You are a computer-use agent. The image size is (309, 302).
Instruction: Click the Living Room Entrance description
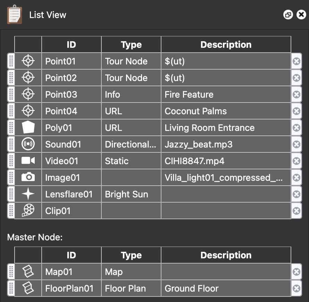pyautogui.click(x=209, y=128)
